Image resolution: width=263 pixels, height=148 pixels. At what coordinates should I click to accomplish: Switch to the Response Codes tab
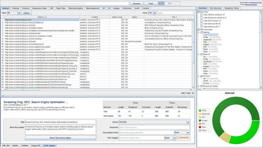coord(40,8)
